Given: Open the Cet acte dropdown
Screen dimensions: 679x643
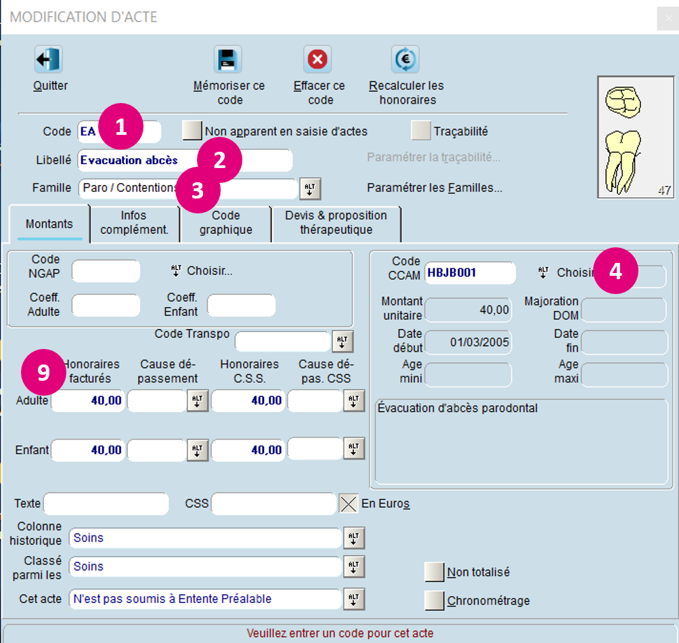Looking at the screenshot, I should pos(354,599).
